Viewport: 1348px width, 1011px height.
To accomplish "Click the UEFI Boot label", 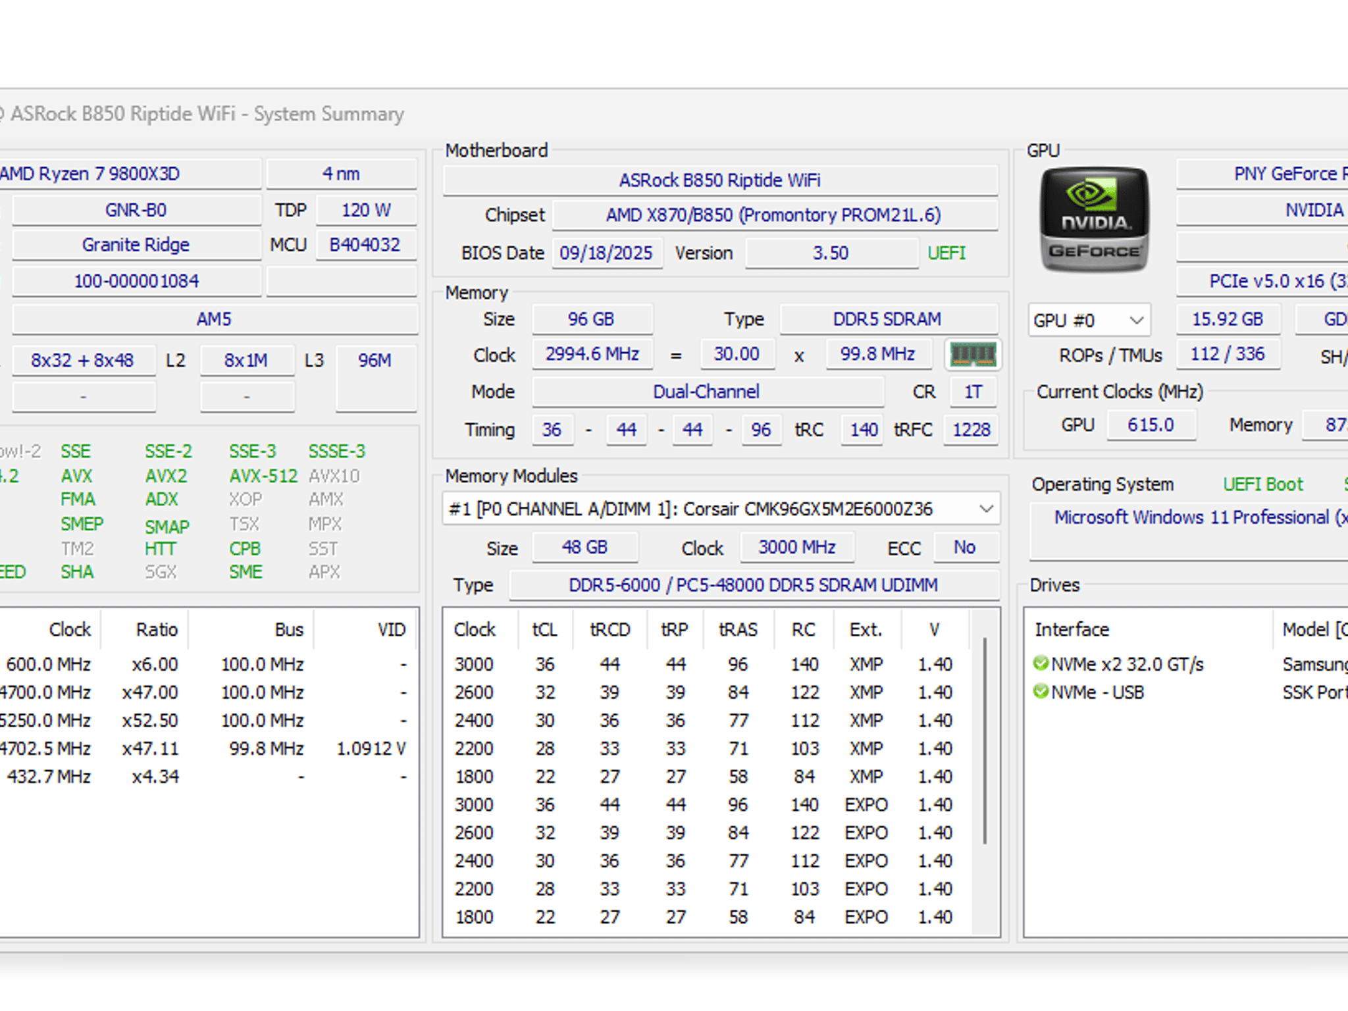I will pos(1263,484).
